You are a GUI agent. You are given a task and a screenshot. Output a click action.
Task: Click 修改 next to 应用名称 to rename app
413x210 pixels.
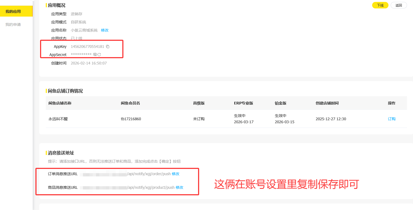pos(105,30)
